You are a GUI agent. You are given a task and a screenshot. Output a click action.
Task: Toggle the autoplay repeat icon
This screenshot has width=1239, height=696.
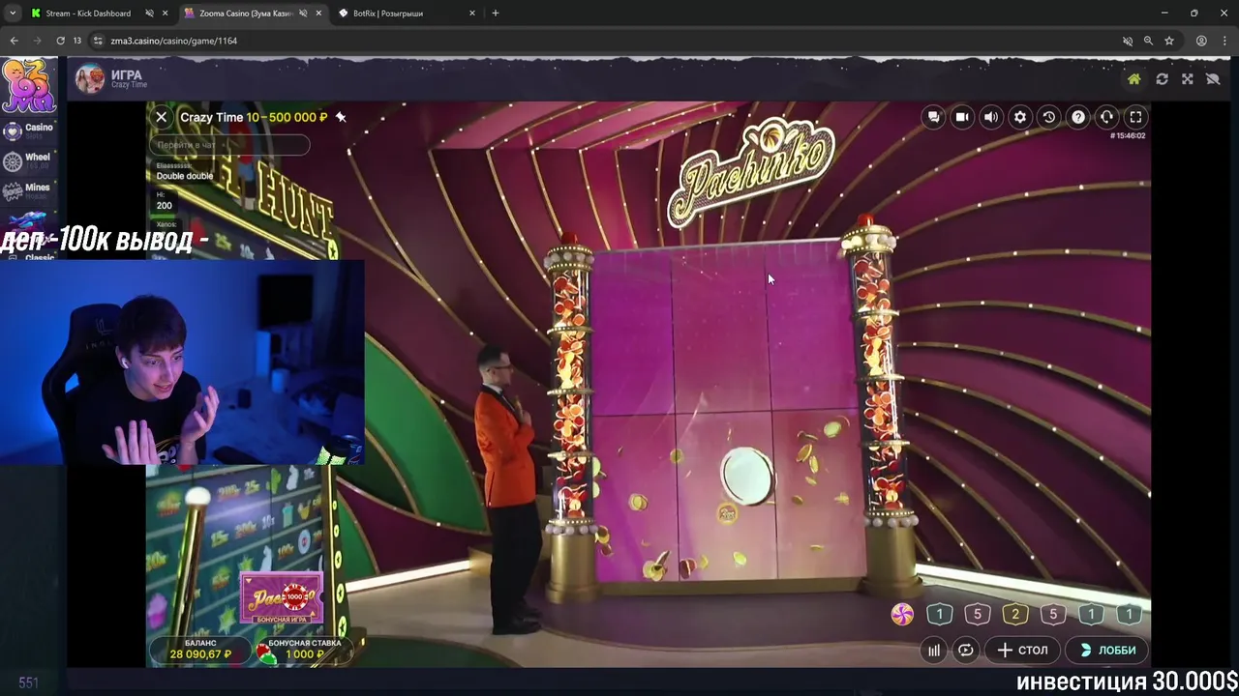(x=966, y=651)
